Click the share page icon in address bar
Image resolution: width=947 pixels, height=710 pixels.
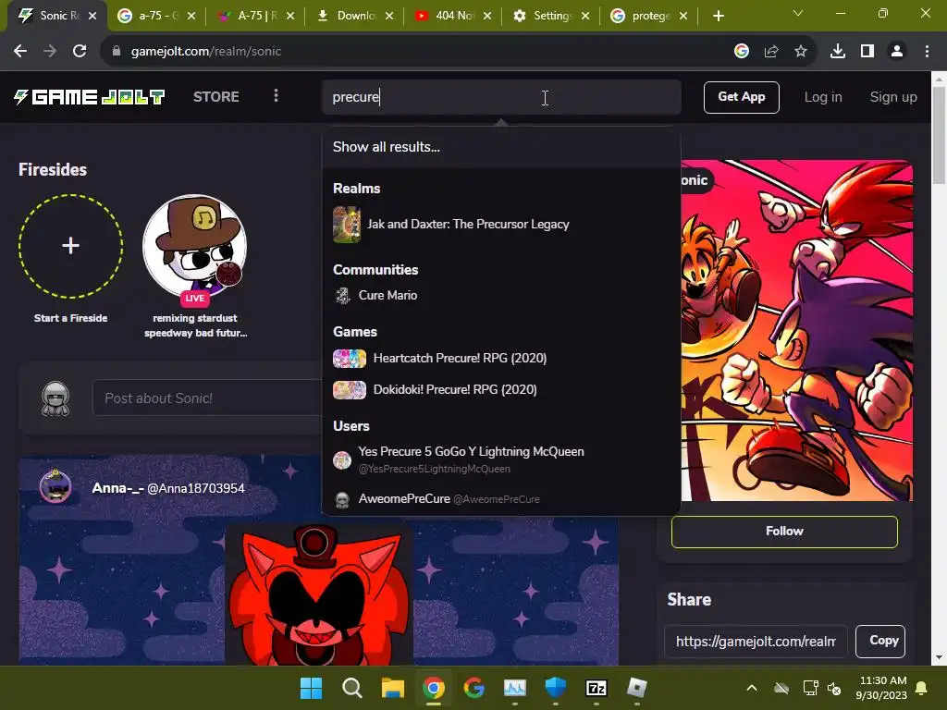click(770, 52)
